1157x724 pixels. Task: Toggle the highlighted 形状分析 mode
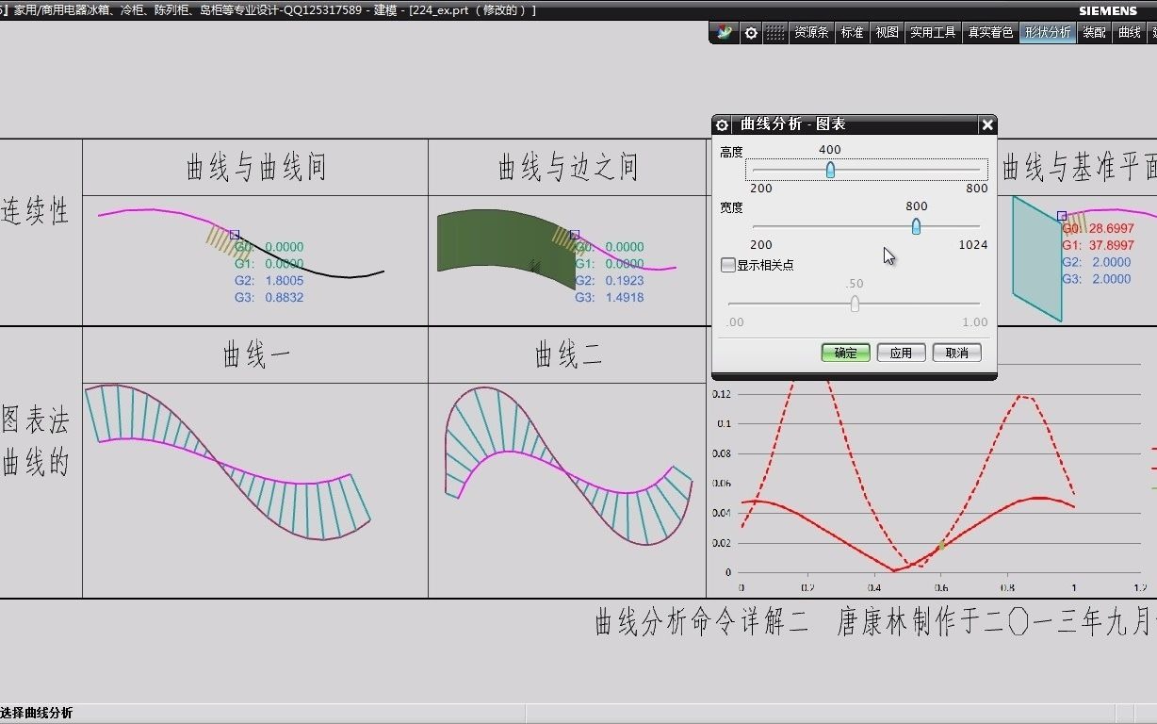pos(1047,32)
